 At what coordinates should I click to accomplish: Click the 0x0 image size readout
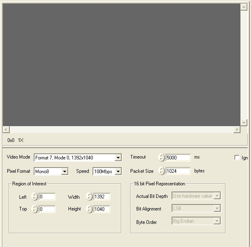tap(11, 140)
